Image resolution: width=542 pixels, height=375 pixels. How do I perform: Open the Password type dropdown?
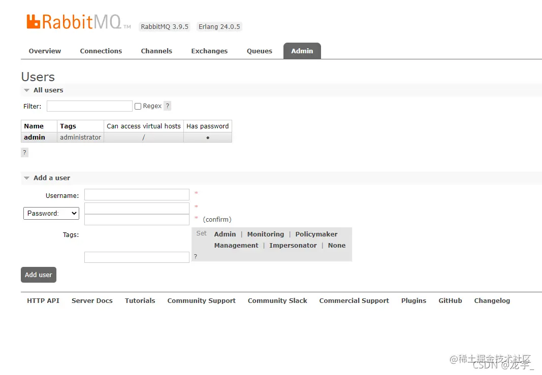51,214
